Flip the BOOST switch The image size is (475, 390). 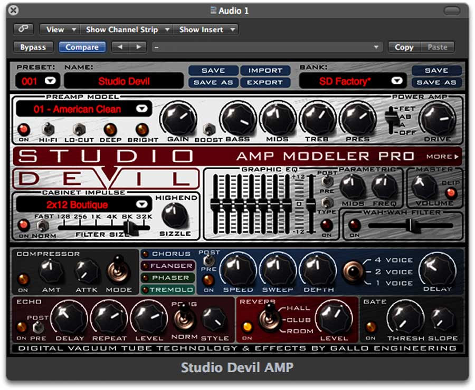208,130
